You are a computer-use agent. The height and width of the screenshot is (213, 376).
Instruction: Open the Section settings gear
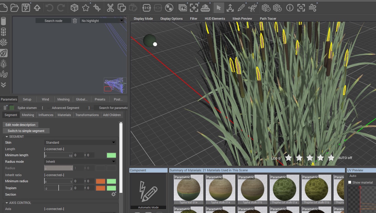click(114, 194)
